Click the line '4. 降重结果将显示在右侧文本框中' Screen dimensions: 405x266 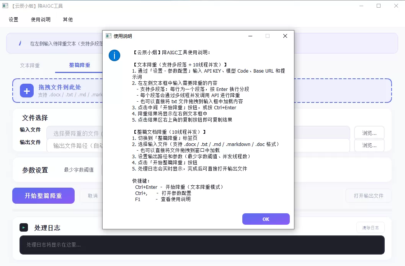[x=170, y=114]
